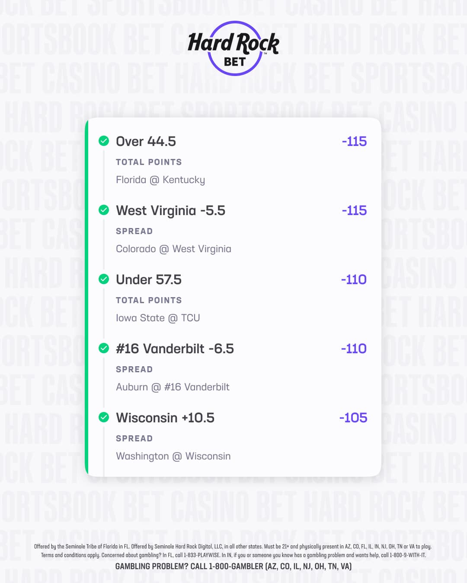Click the green status bar on the bet slip
467x583 pixels.
(x=87, y=297)
